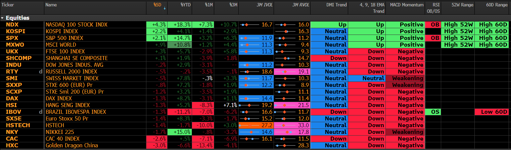Screen dimensions: 511x150
Task: Select the KOSPI ticker
Action: (15, 31)
